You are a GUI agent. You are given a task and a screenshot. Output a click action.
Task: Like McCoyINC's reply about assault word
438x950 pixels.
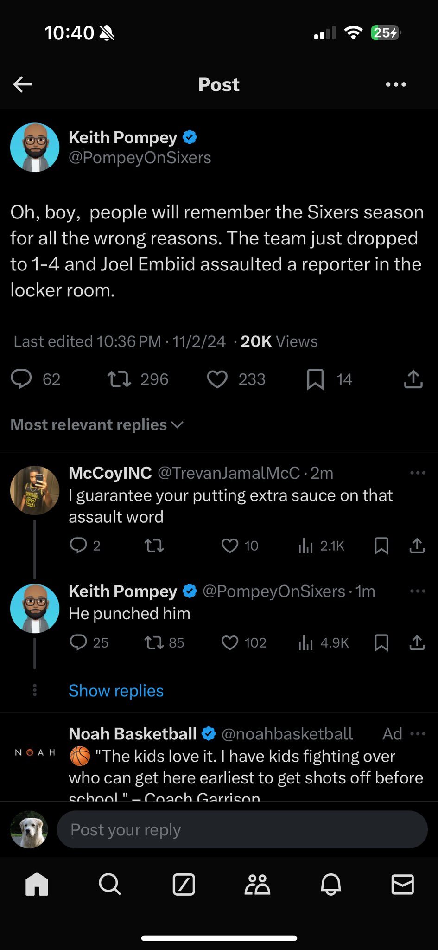point(230,546)
